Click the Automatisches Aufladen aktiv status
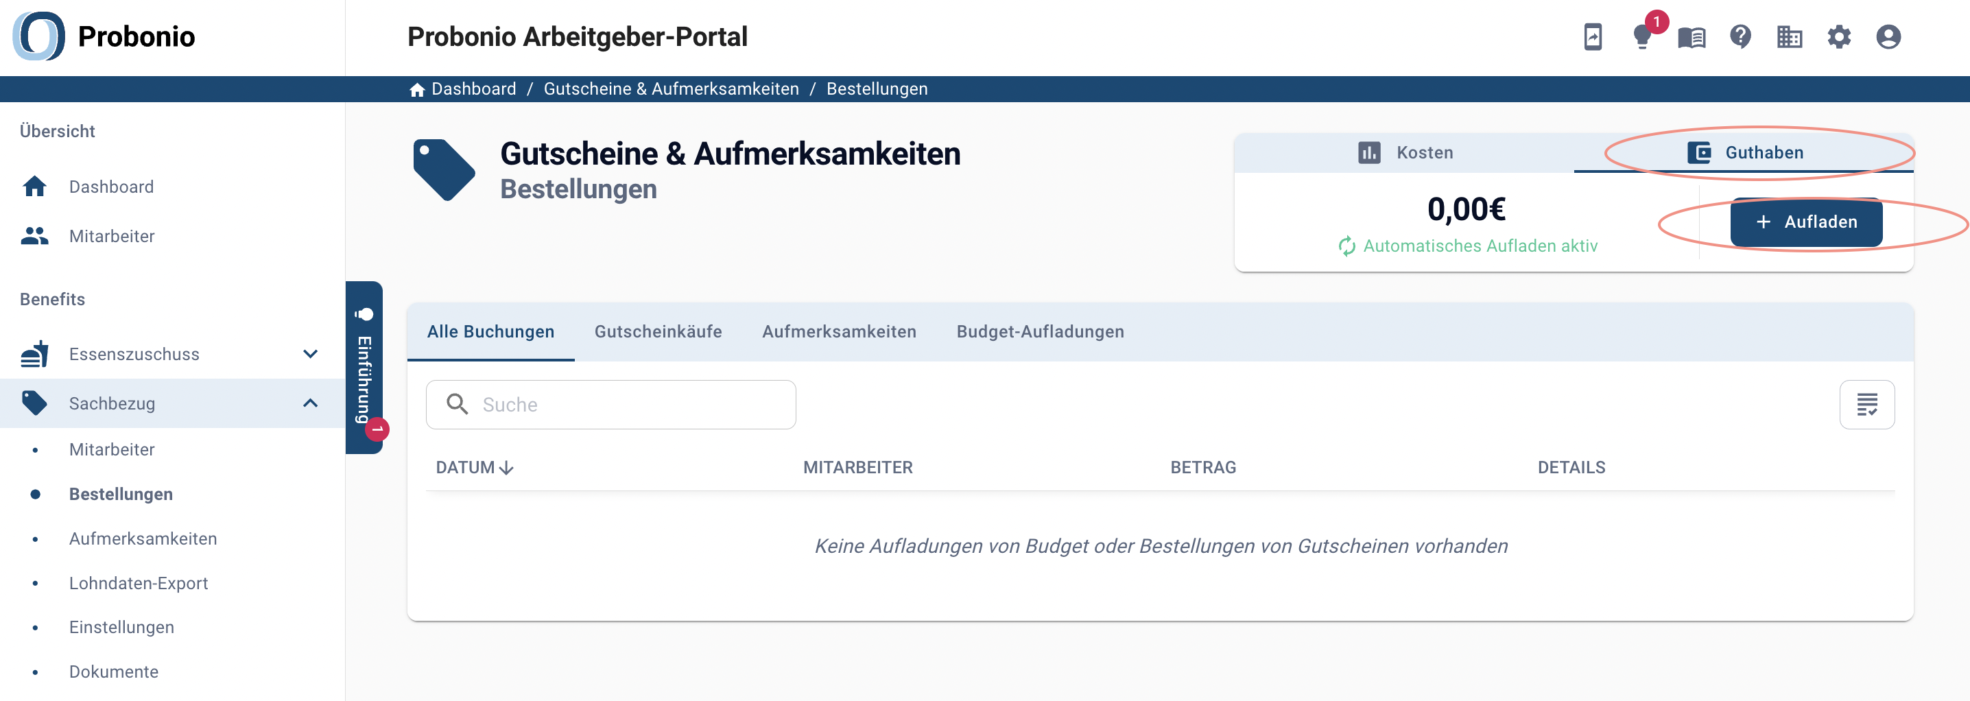Viewport: 1970px width, 701px height. point(1468,246)
